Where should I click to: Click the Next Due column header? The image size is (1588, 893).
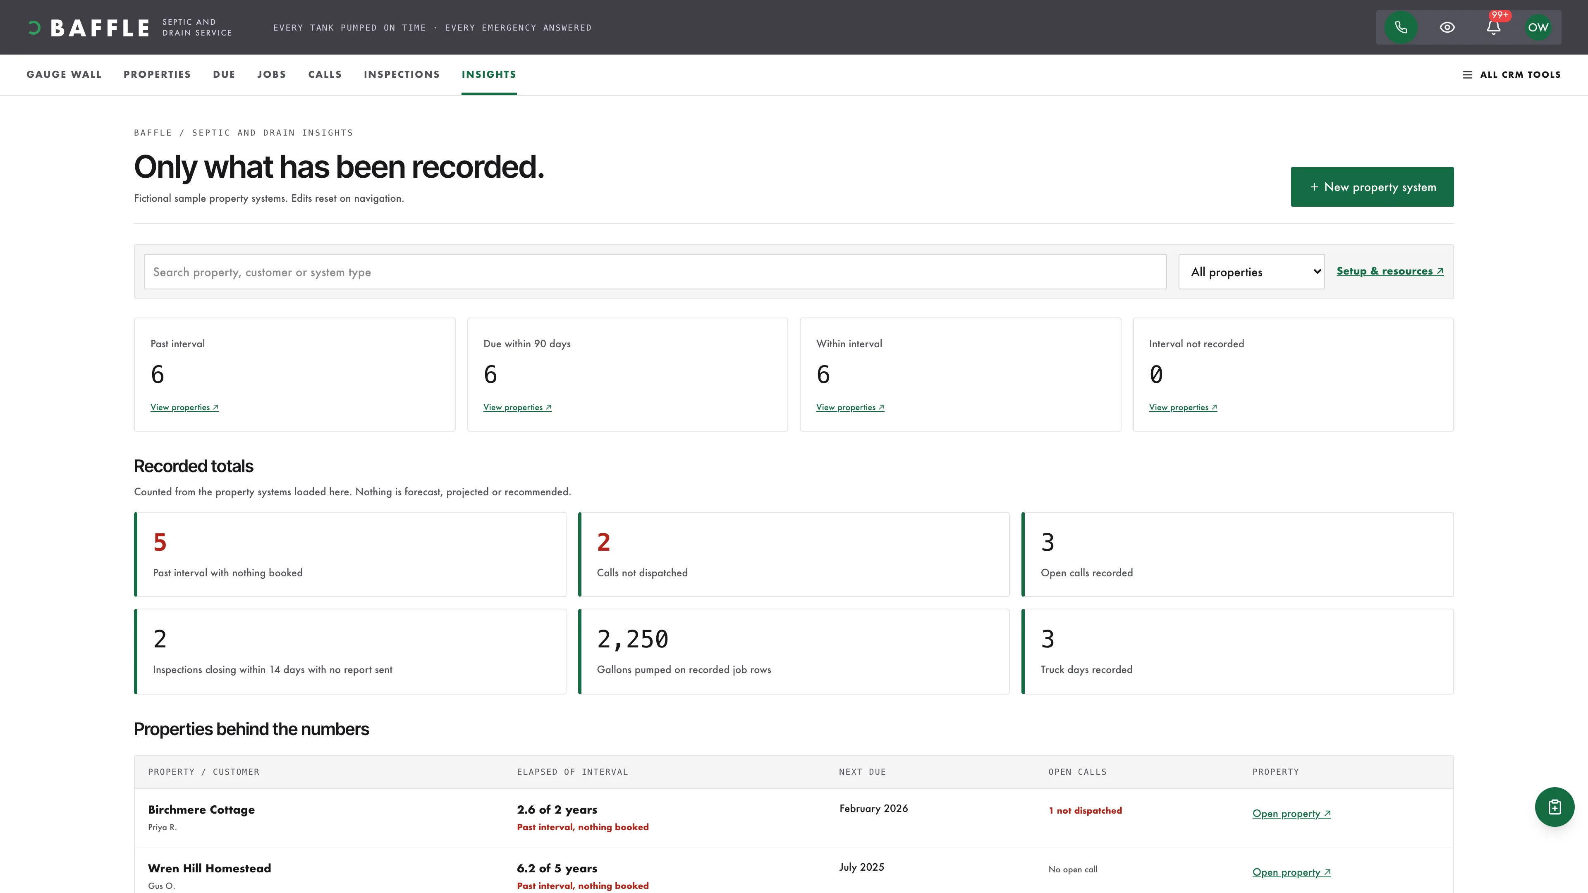tap(862, 771)
